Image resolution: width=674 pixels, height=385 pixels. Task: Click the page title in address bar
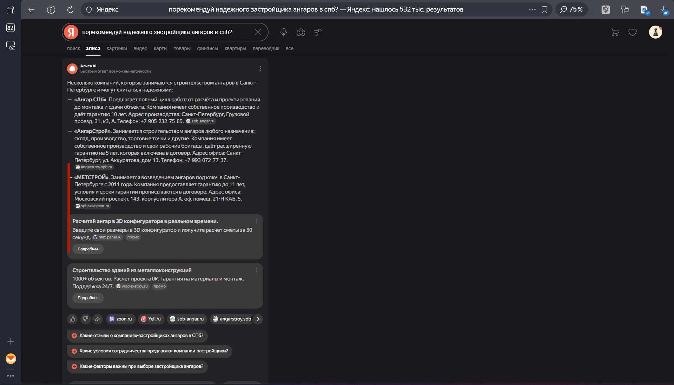pyautogui.click(x=316, y=10)
